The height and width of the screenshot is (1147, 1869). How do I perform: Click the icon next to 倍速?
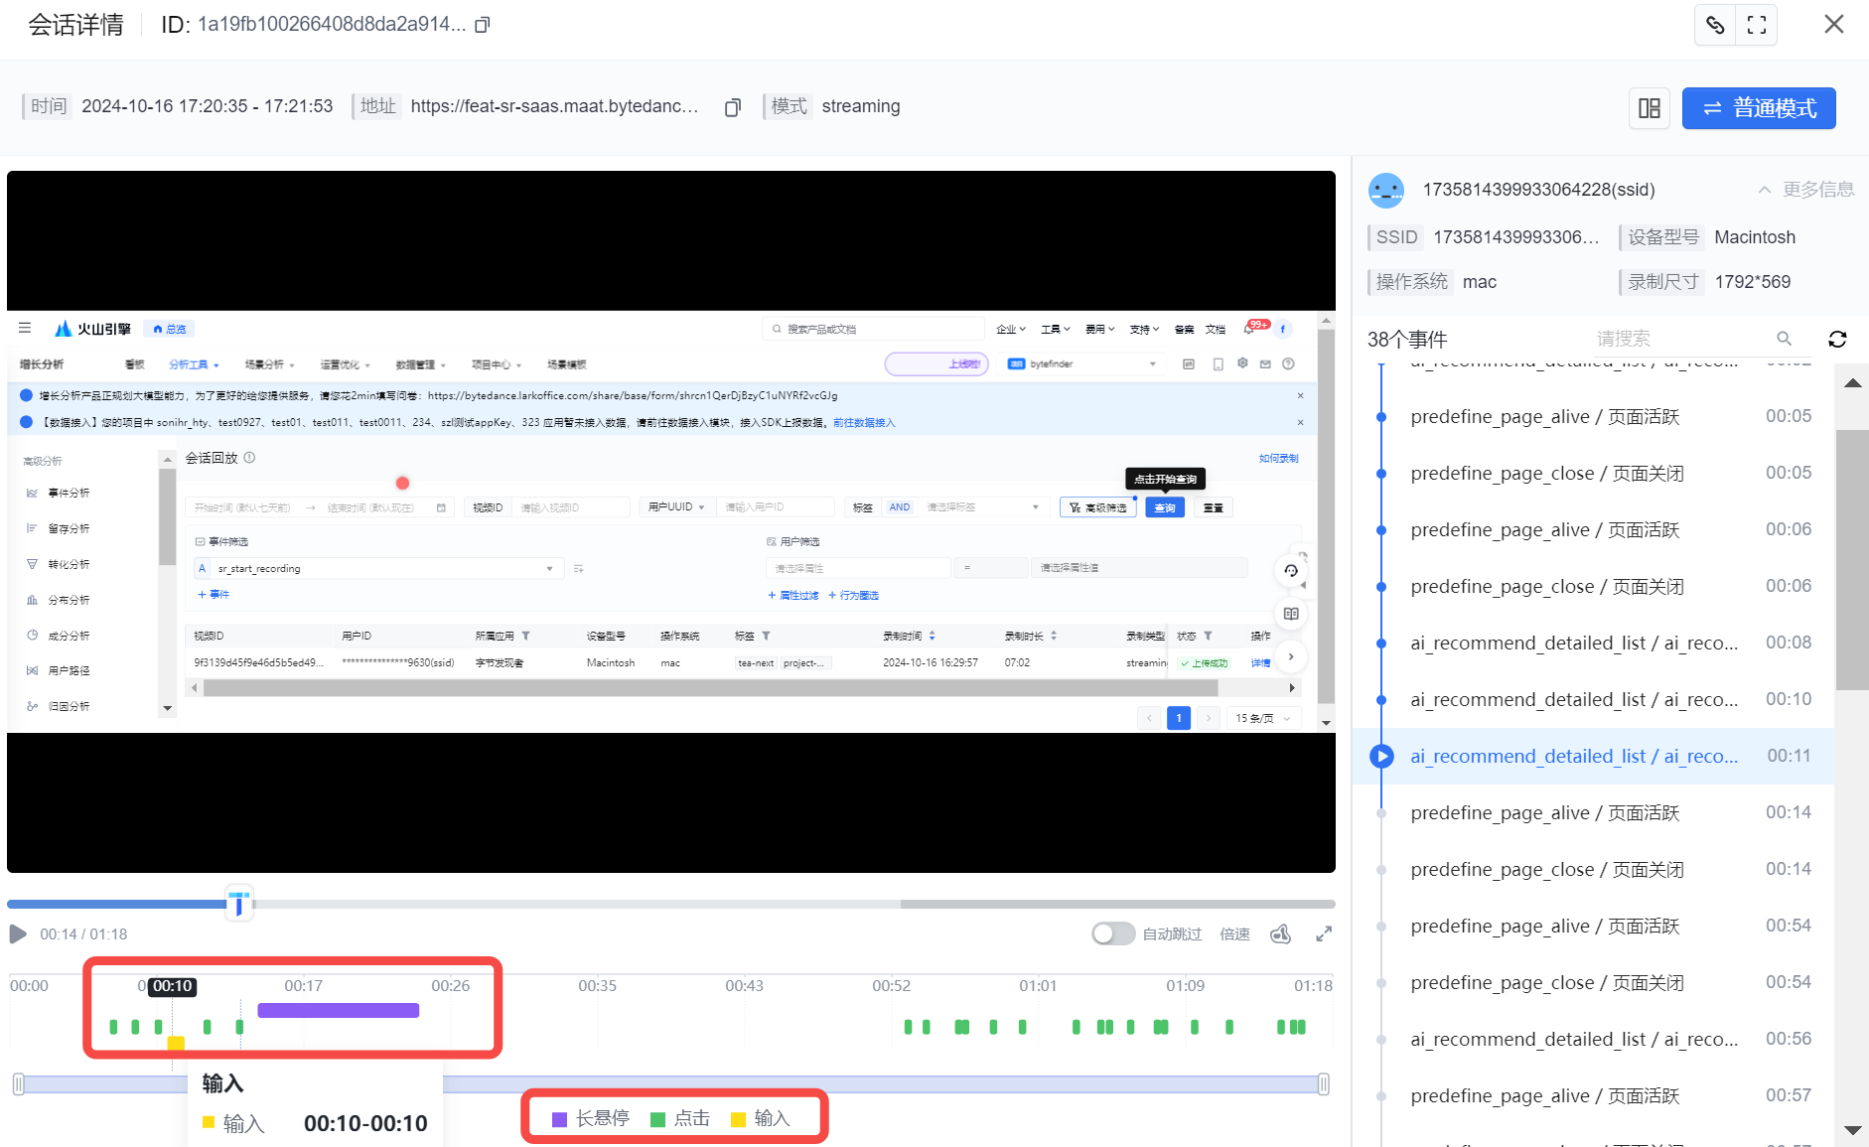(1281, 933)
